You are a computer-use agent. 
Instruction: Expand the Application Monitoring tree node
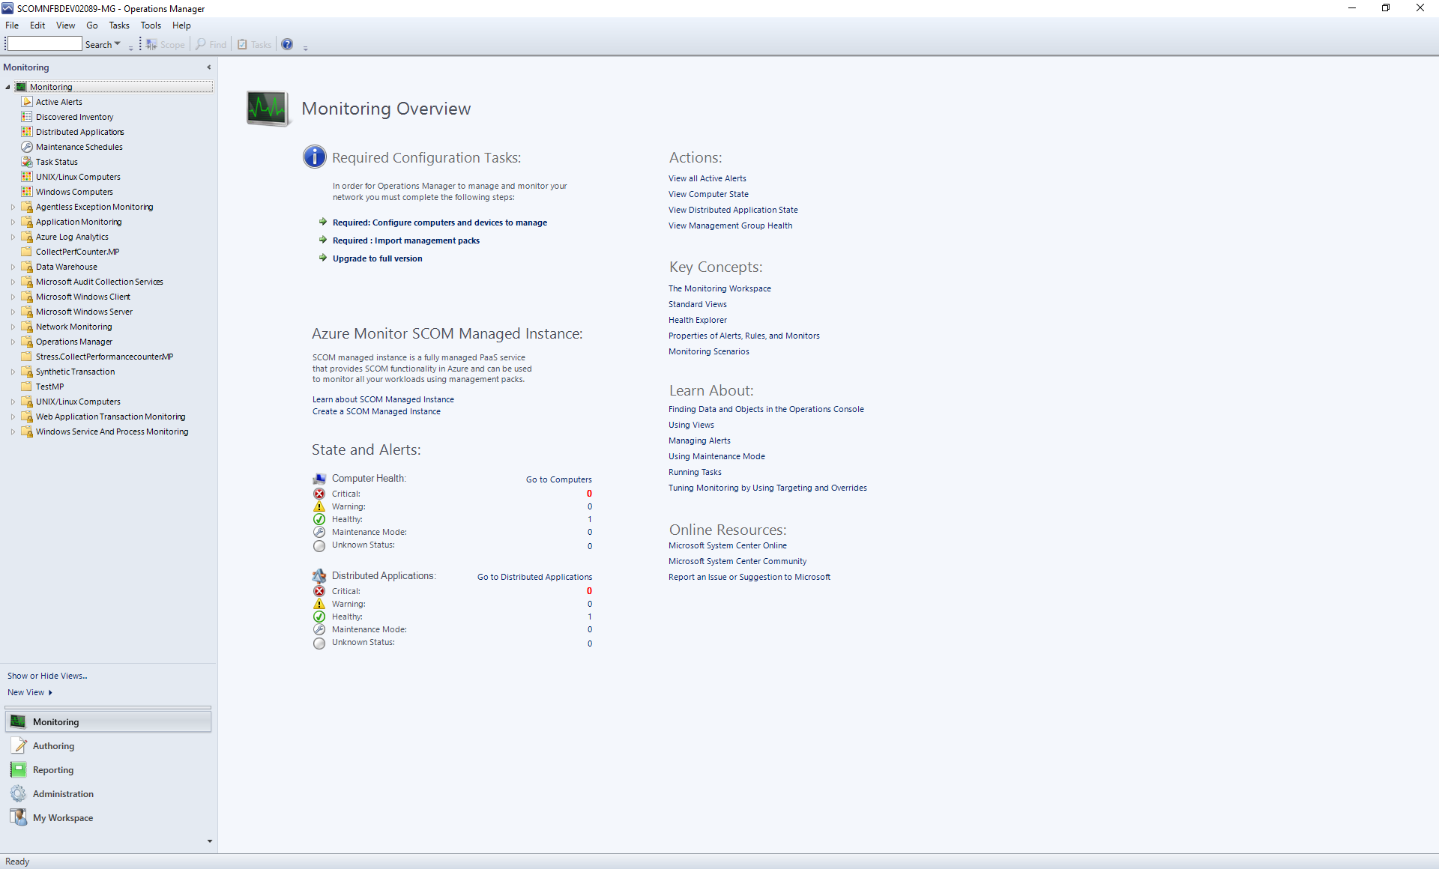[10, 221]
